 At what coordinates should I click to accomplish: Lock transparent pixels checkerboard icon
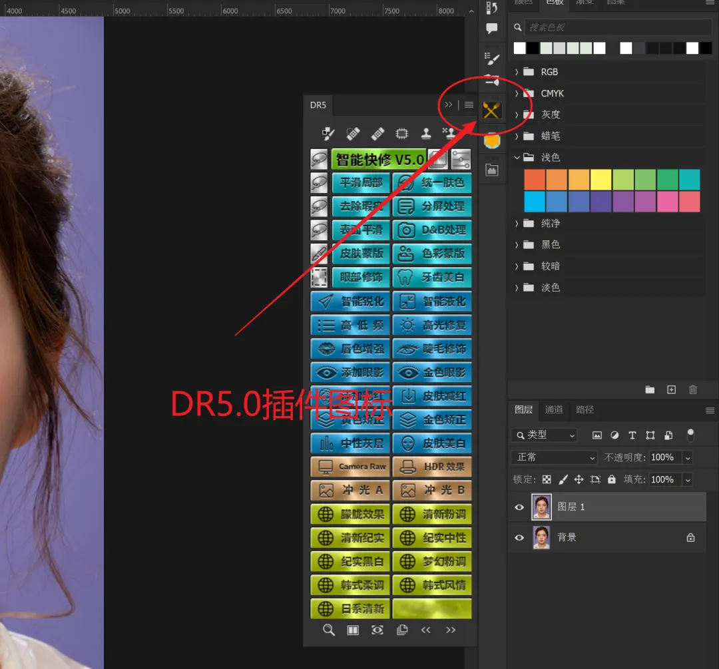click(x=547, y=480)
